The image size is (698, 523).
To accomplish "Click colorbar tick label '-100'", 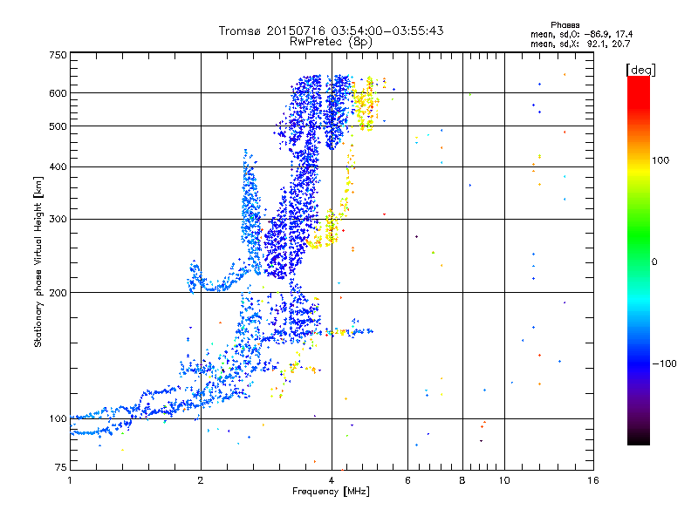I will [664, 363].
